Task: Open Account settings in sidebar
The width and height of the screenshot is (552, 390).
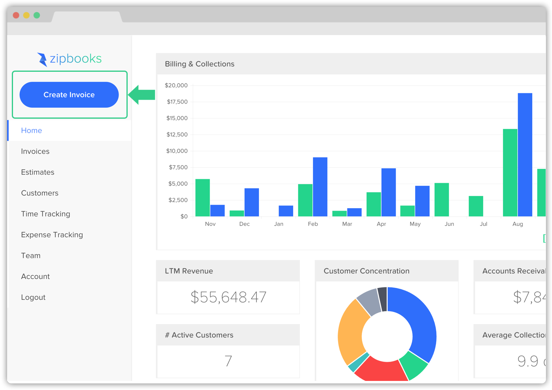Action: click(35, 276)
